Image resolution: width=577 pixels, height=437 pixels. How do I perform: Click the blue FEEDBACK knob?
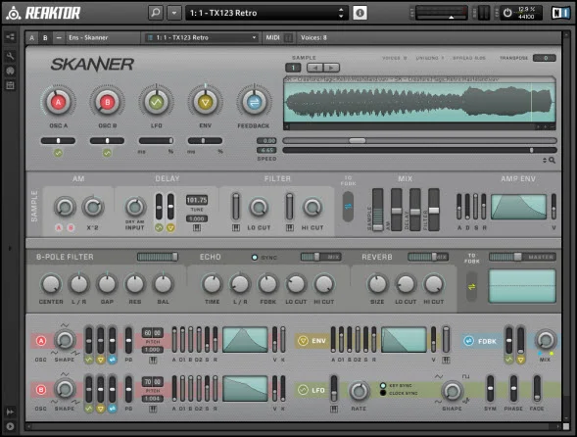click(x=254, y=102)
